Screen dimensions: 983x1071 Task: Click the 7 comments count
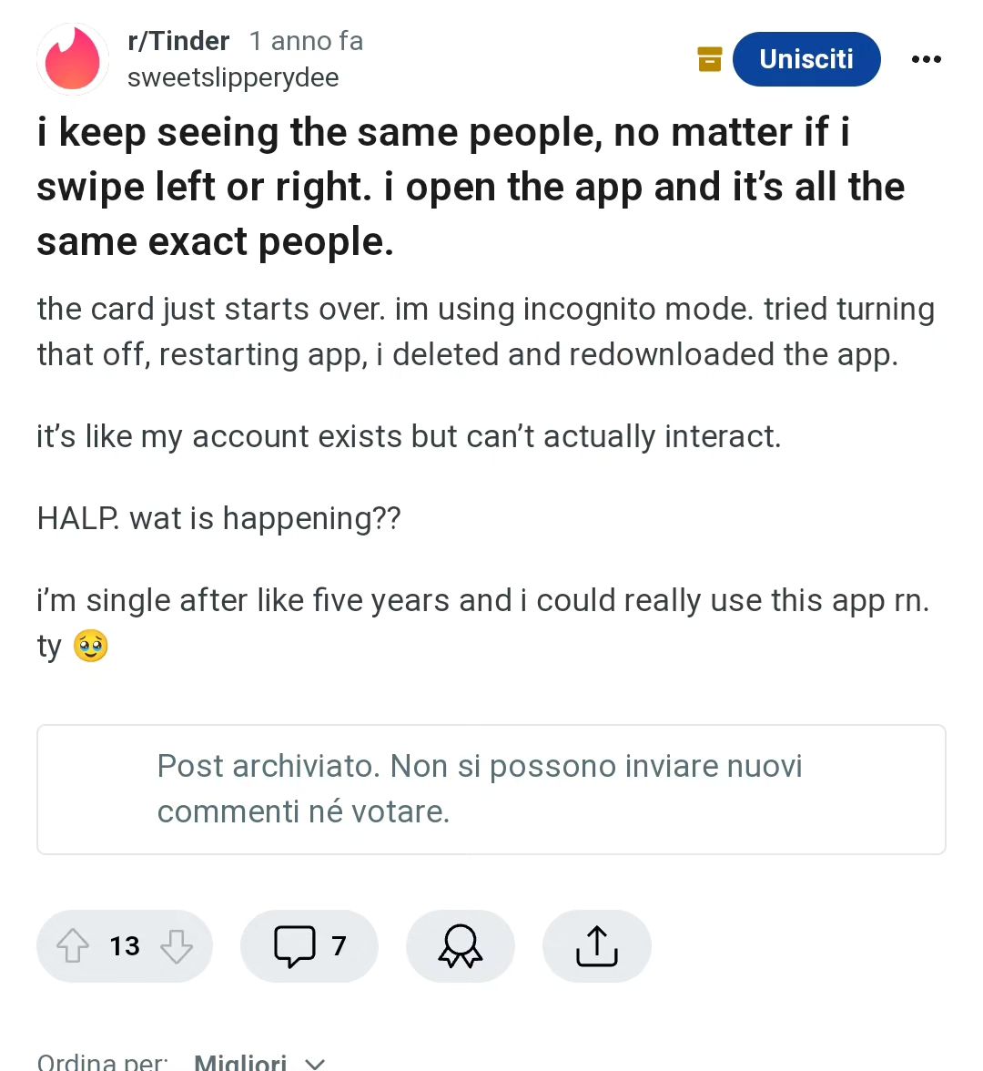(x=339, y=946)
